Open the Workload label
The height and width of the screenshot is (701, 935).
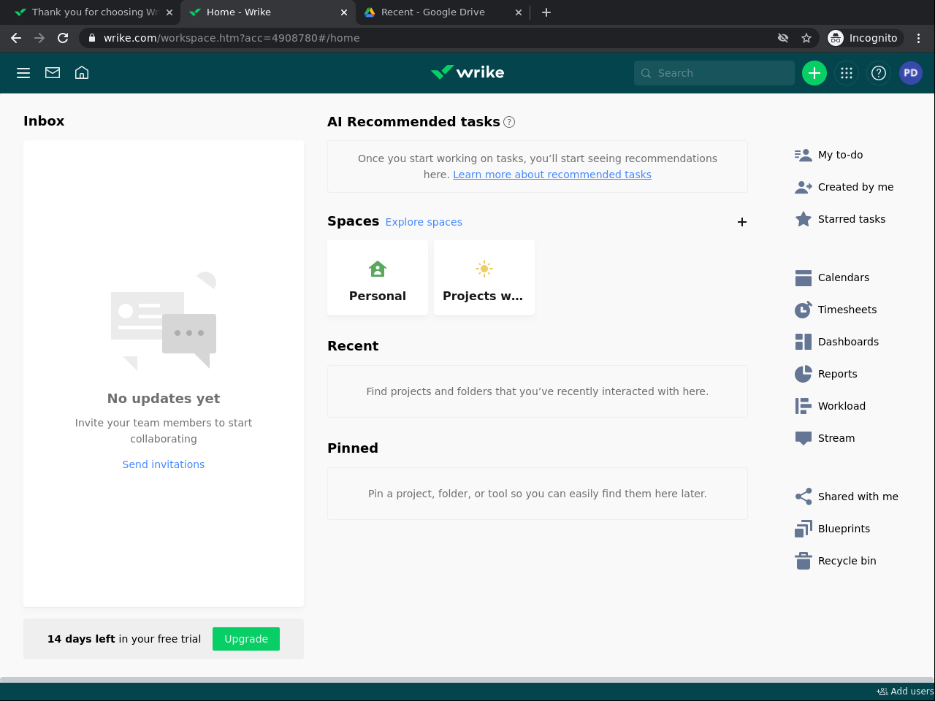(x=842, y=406)
